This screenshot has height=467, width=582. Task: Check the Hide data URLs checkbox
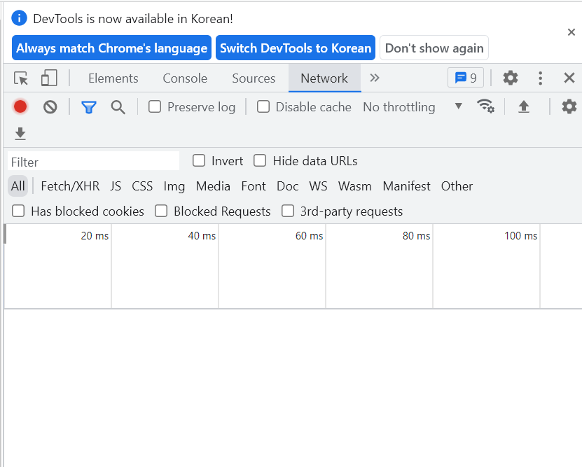click(260, 161)
